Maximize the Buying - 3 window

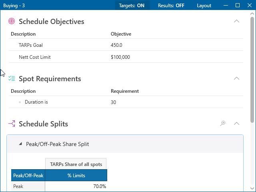coord(238,5)
